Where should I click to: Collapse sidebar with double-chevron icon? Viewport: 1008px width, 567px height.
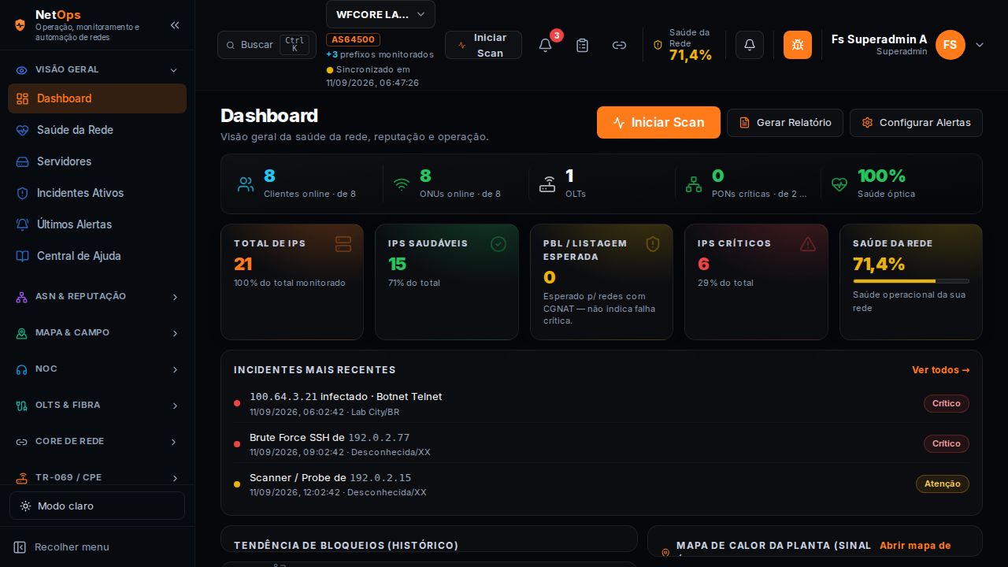coord(175,25)
